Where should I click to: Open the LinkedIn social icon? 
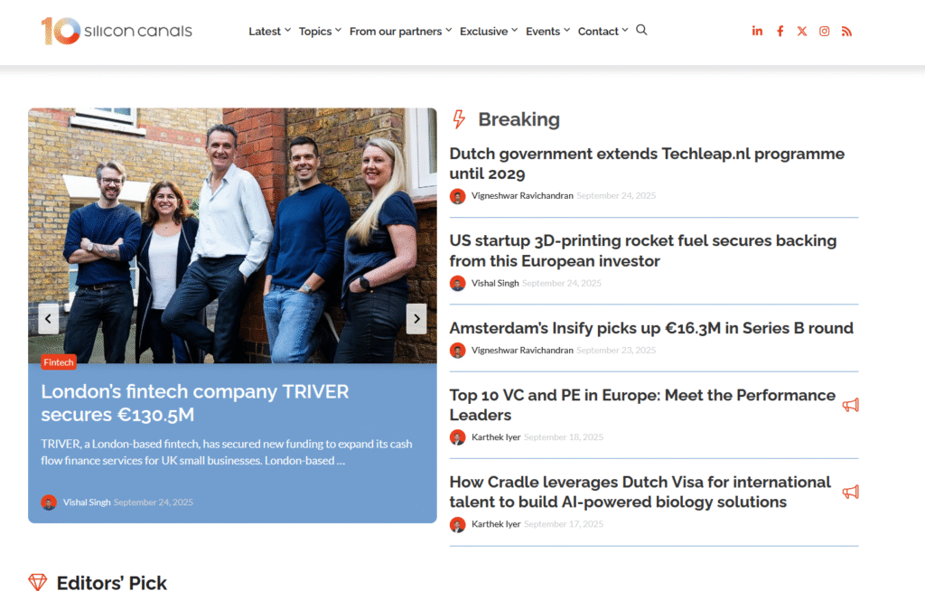[757, 31]
